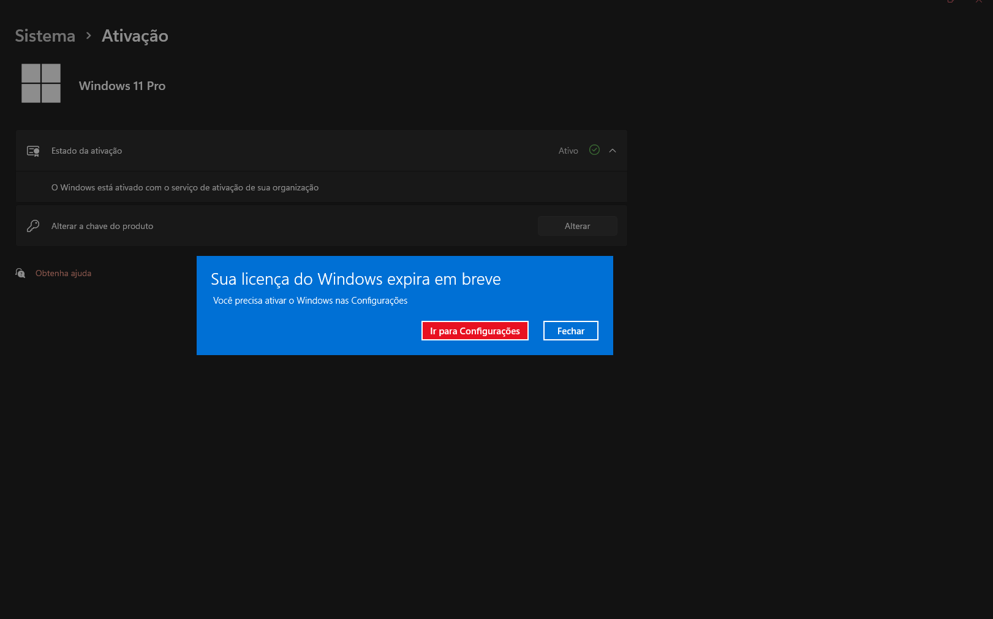Click the organization activation service message
Viewport: 993px width, 619px height.
pyautogui.click(x=185, y=187)
